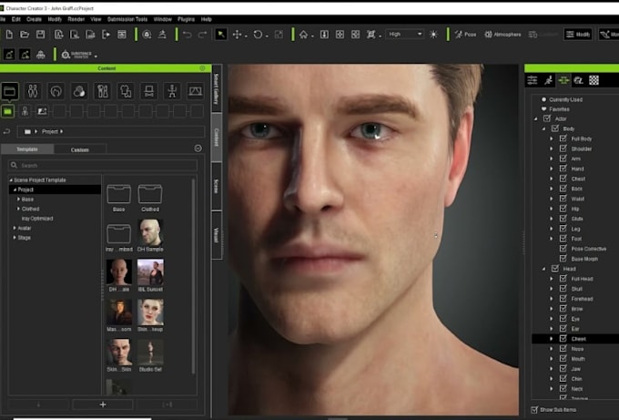
Task: Uncheck the Shoulder checkbox
Action: pyautogui.click(x=563, y=149)
